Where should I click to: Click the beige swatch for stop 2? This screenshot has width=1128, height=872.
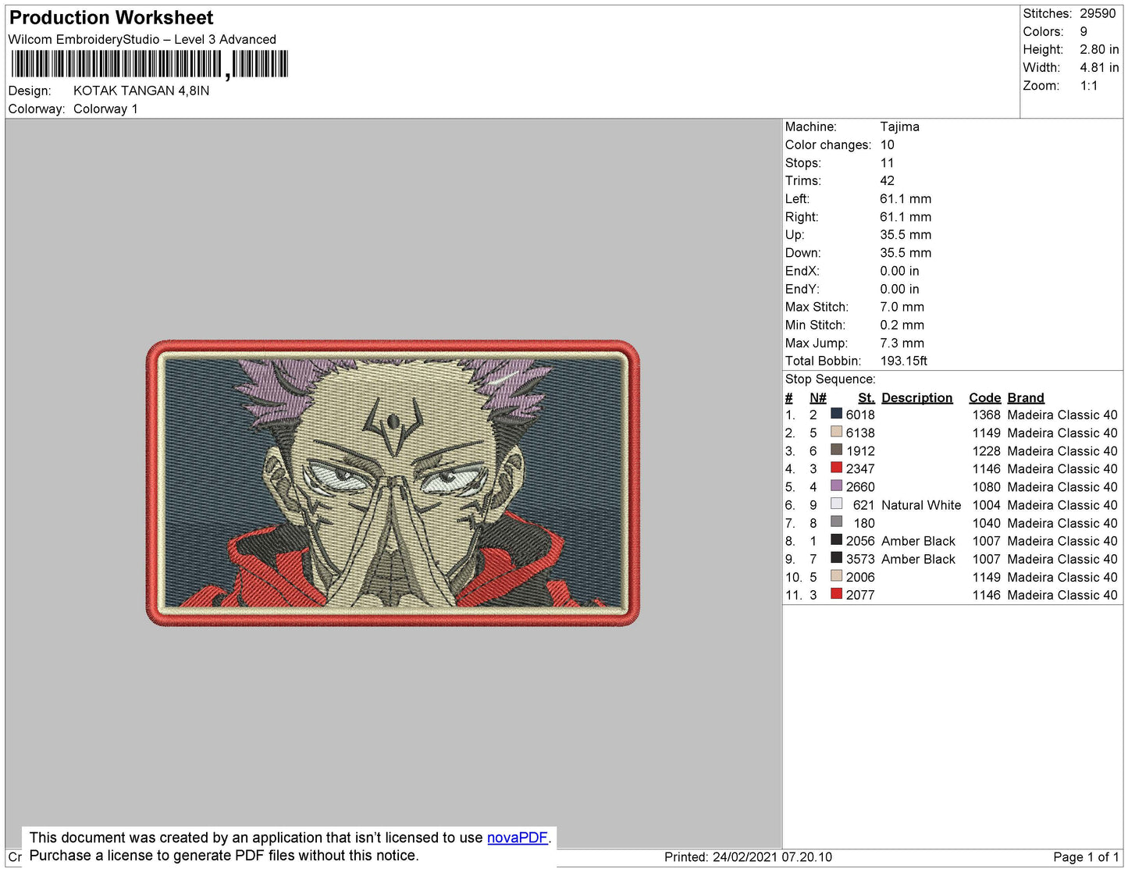click(836, 432)
